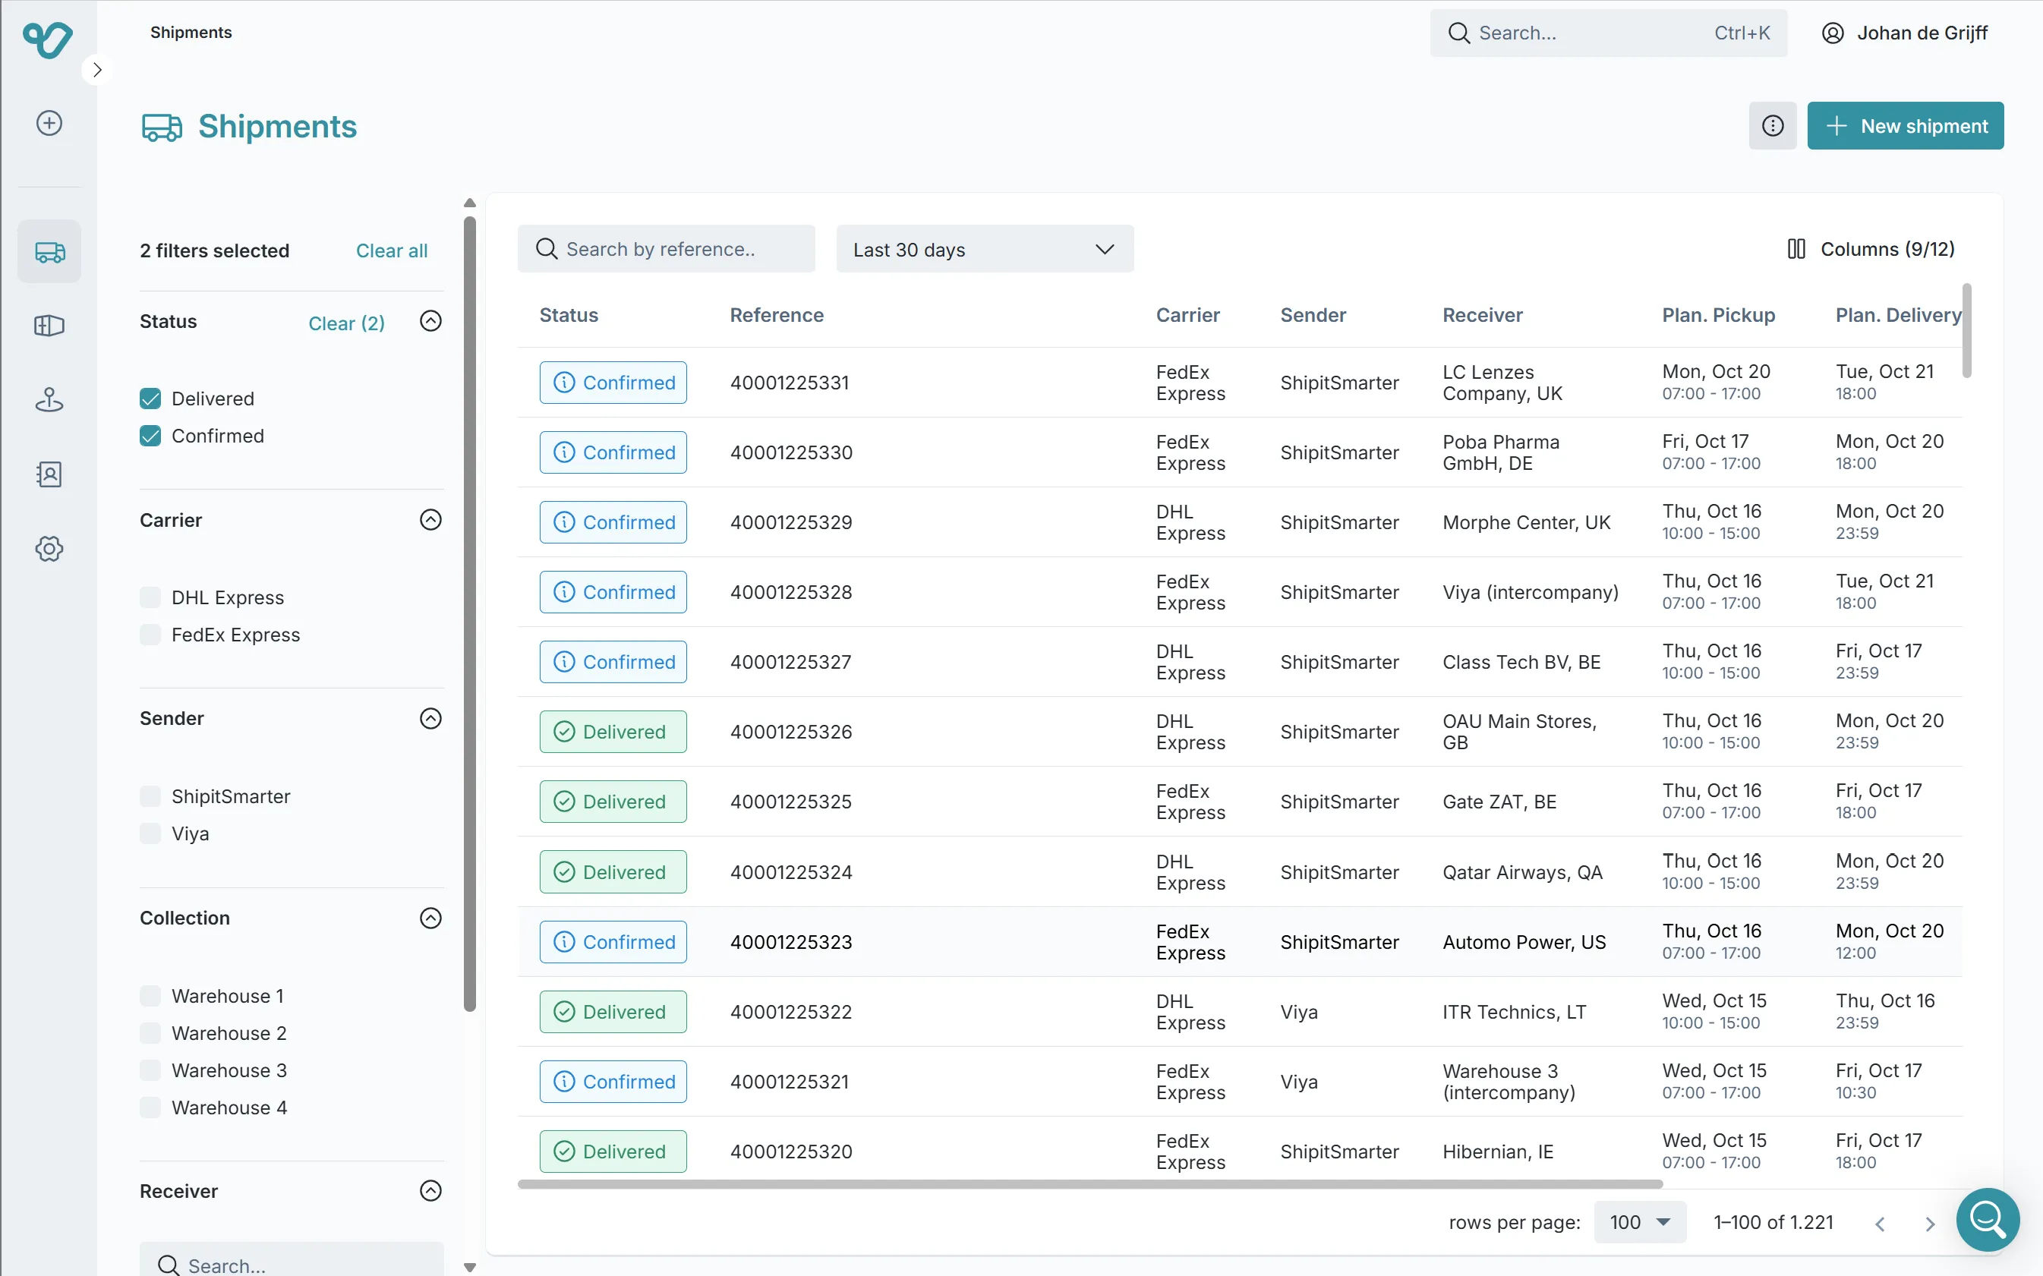Open the containers panel icon in the sidebar
The height and width of the screenshot is (1276, 2043).
click(x=48, y=326)
